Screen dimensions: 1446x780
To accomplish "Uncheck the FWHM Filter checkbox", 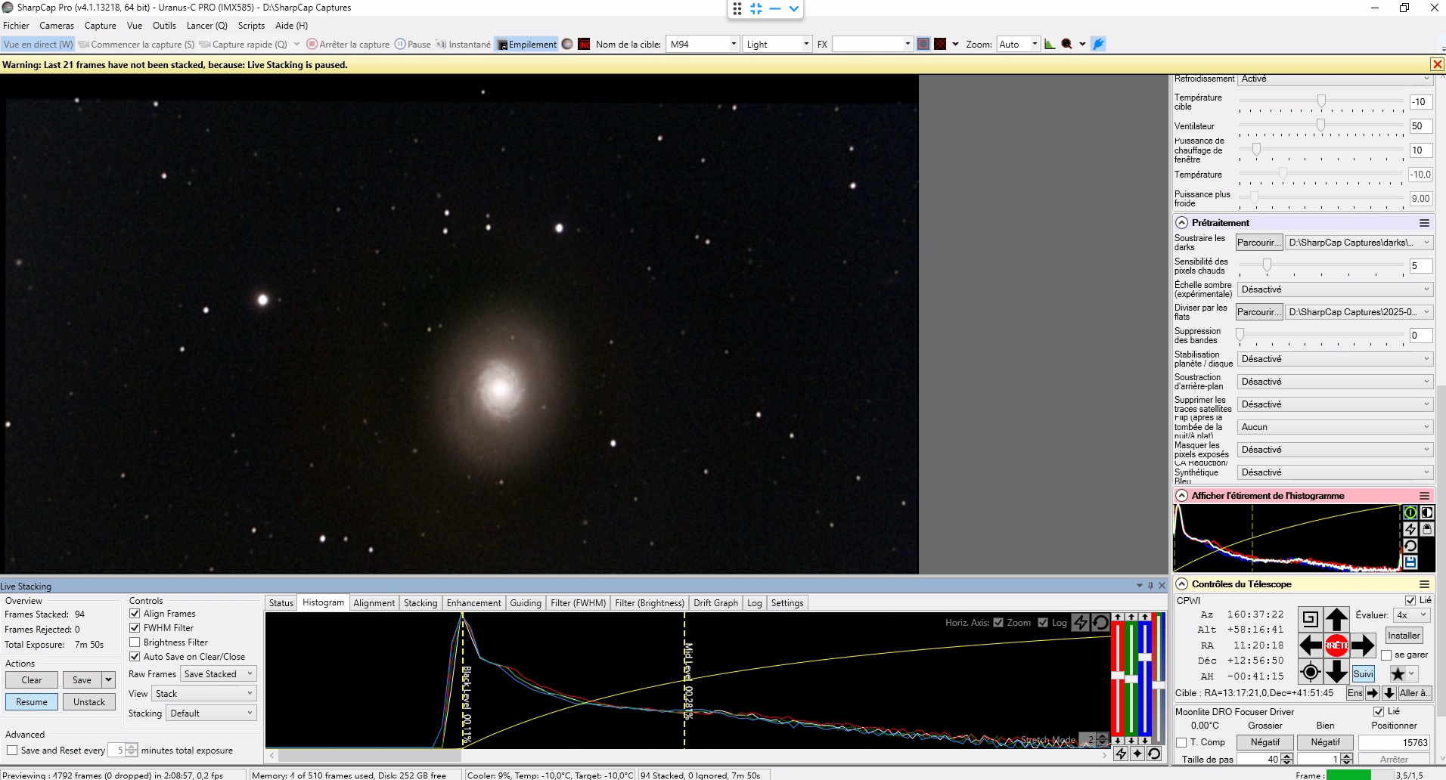I will pos(135,628).
